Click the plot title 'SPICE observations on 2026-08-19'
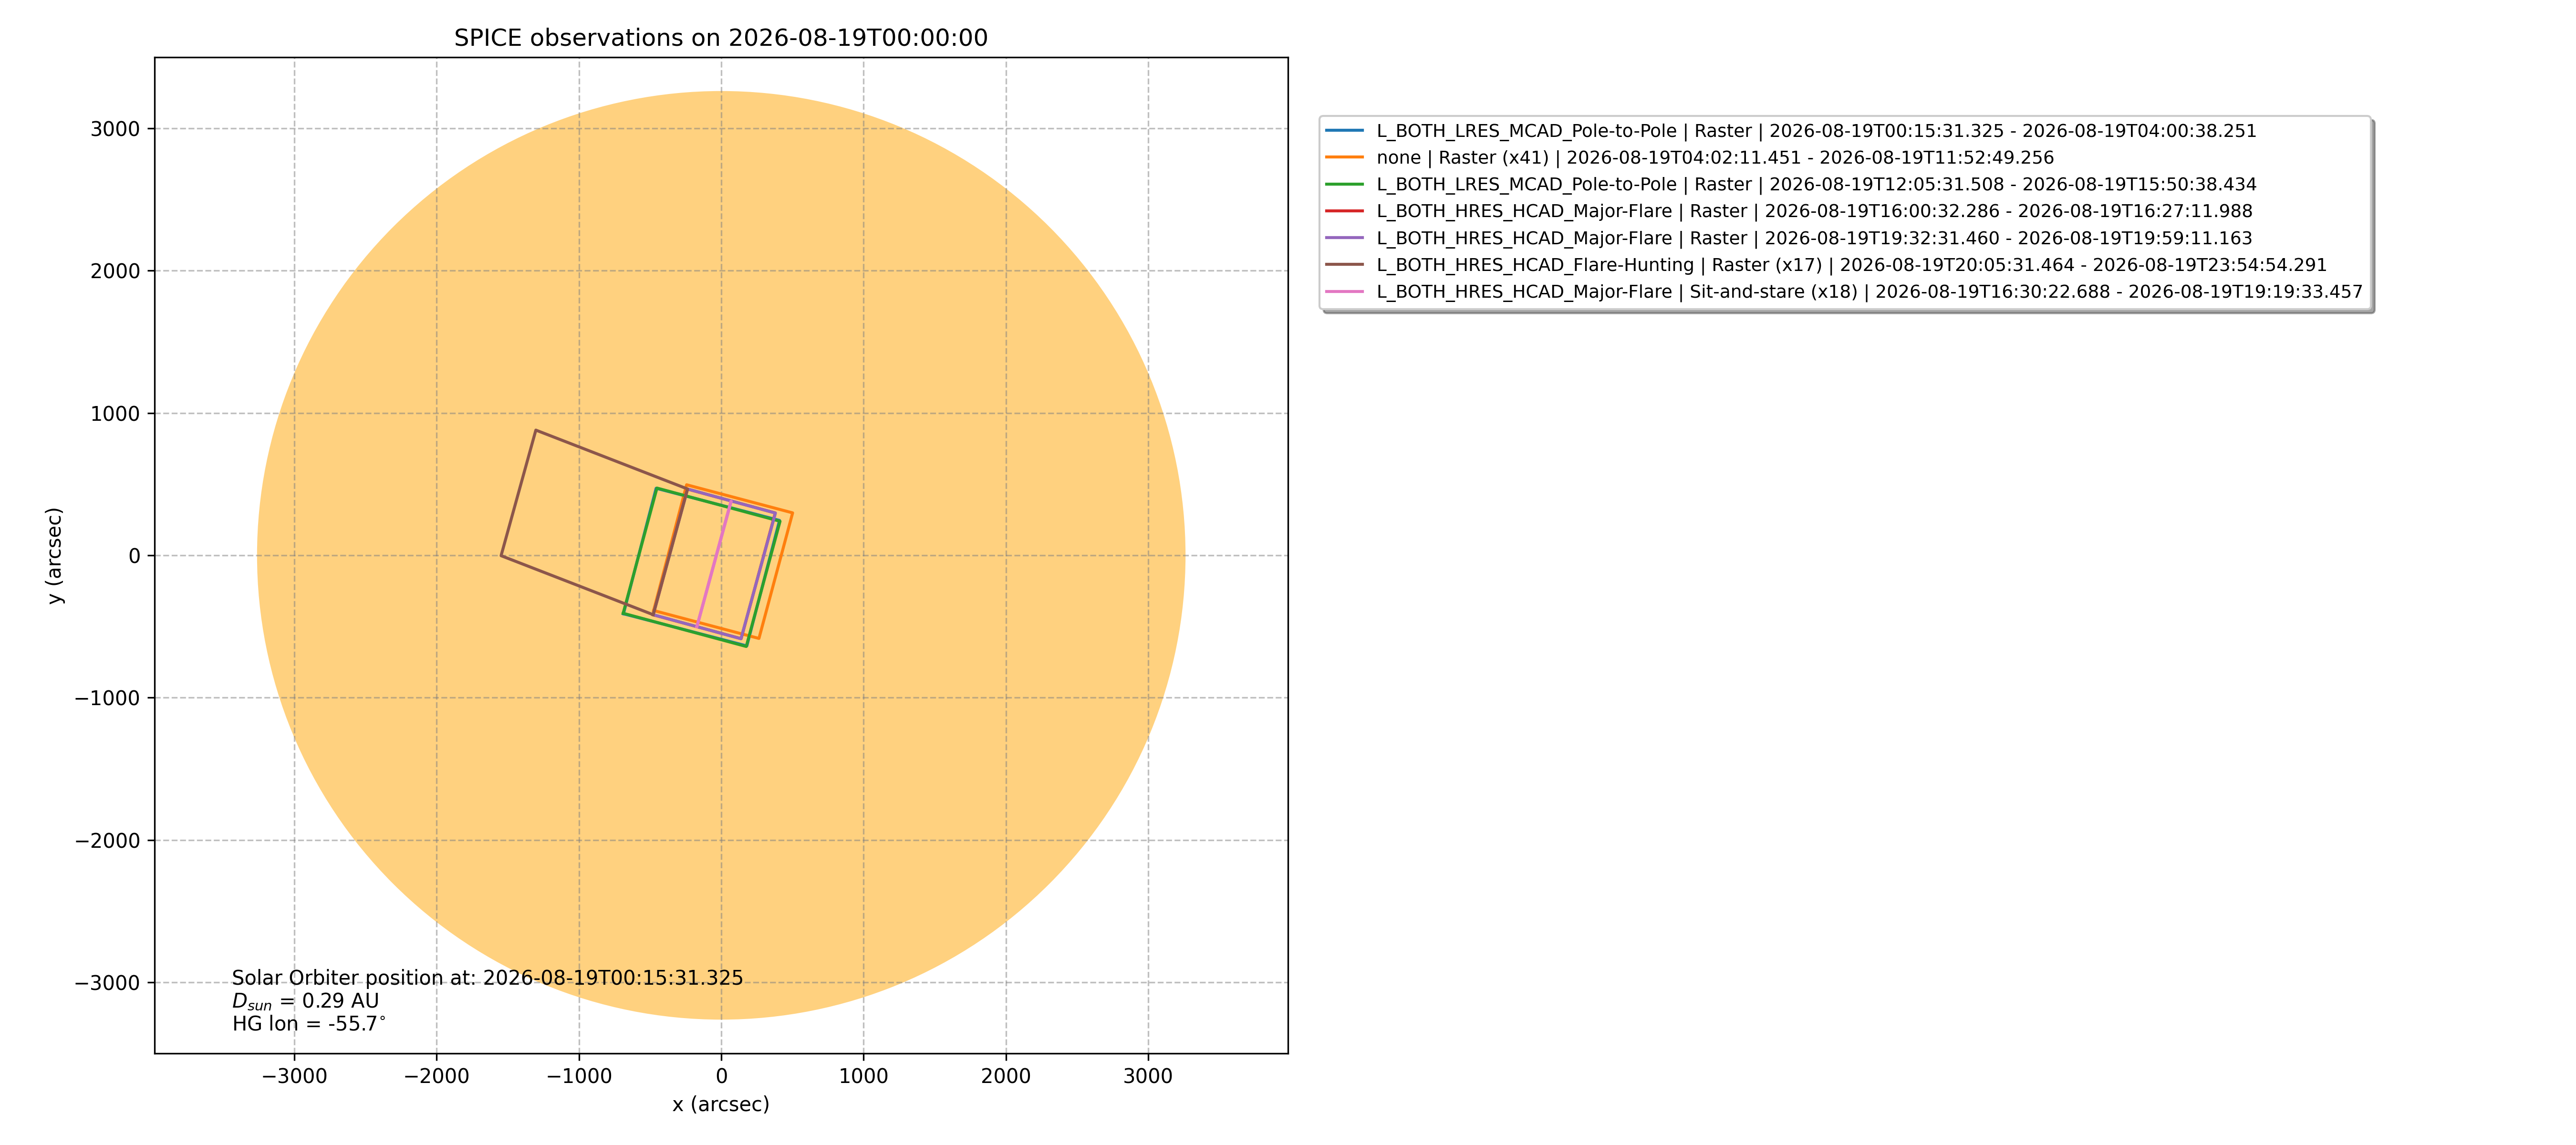 tap(721, 38)
